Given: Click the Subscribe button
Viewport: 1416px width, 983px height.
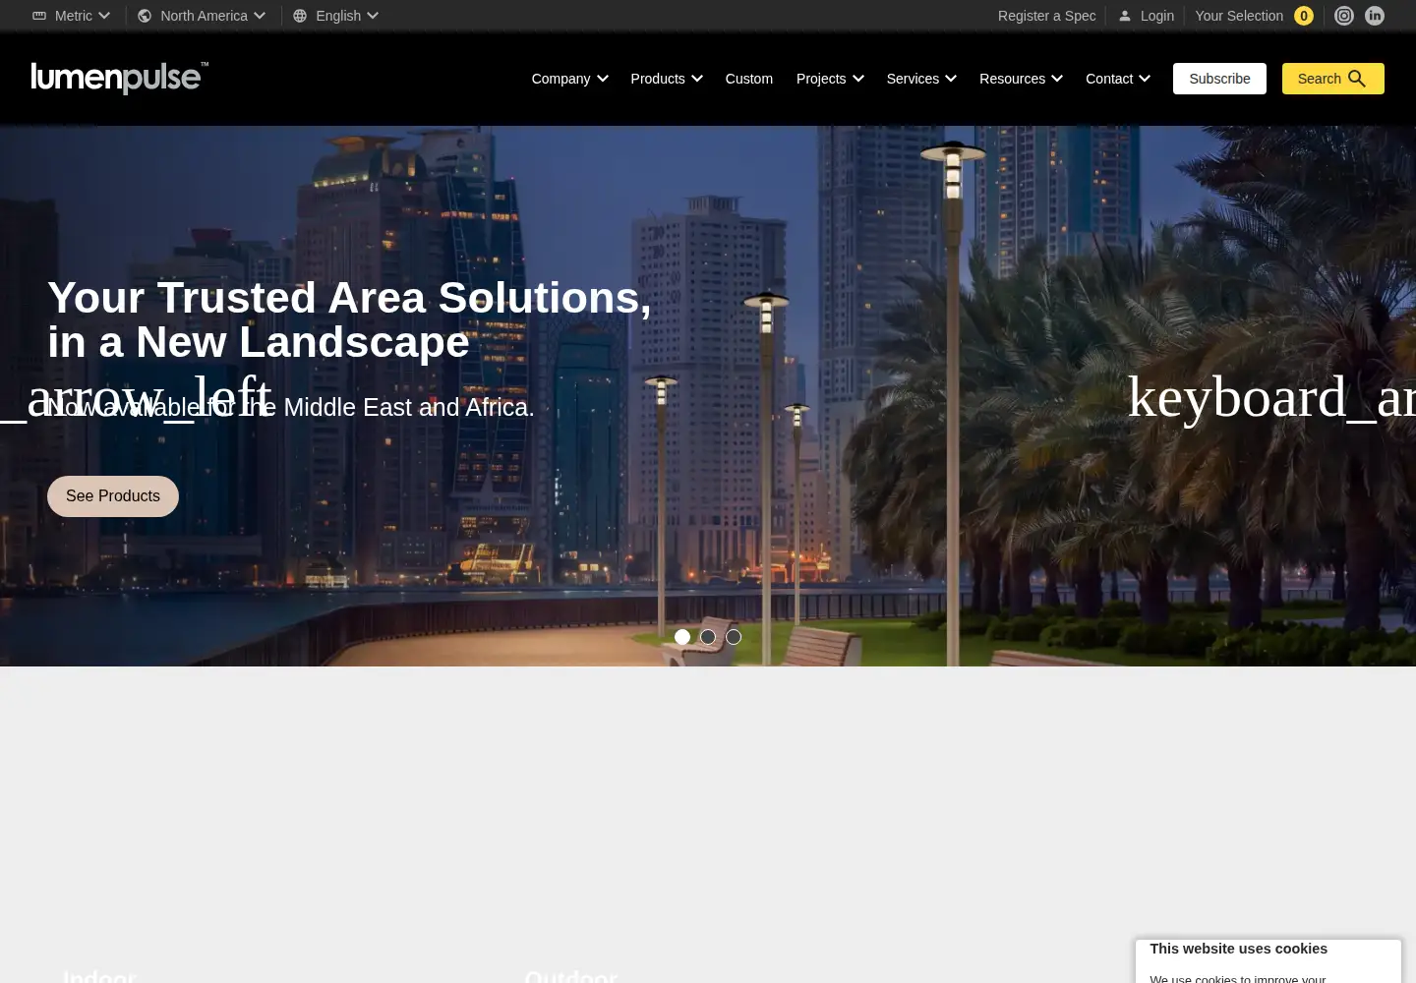Looking at the screenshot, I should [1219, 79].
